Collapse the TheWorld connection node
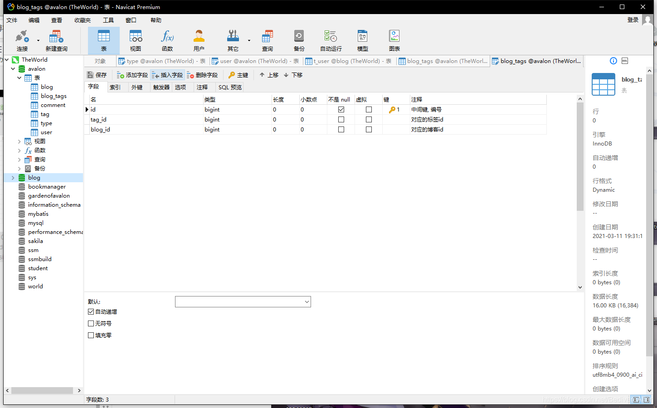 [7, 60]
